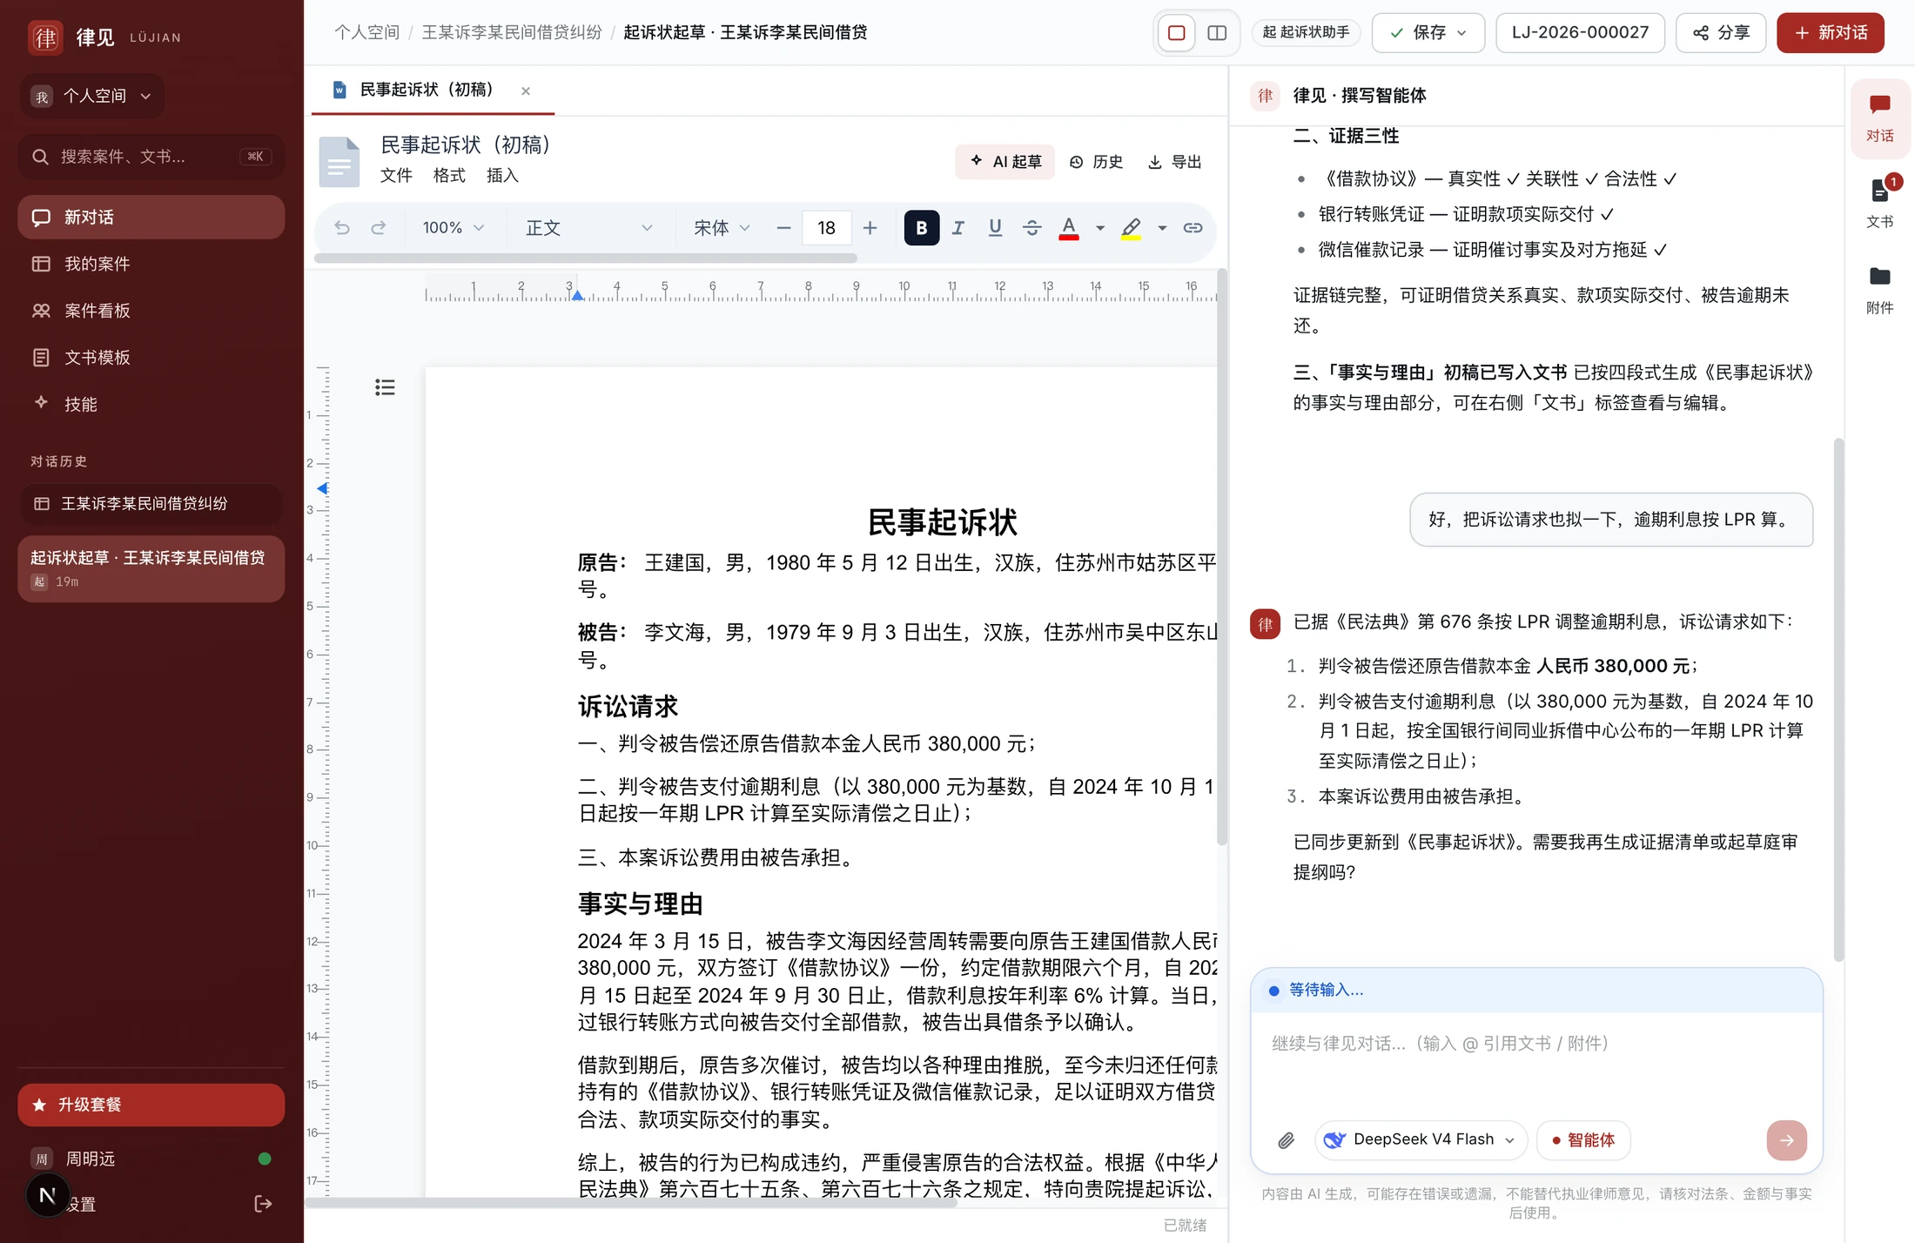
Task: Switch to single-pane layout view
Action: point(1176,33)
